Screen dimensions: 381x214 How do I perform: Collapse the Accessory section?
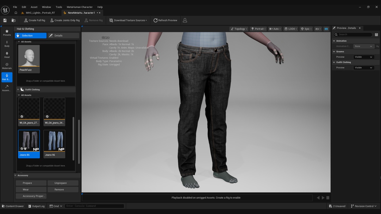[15, 175]
